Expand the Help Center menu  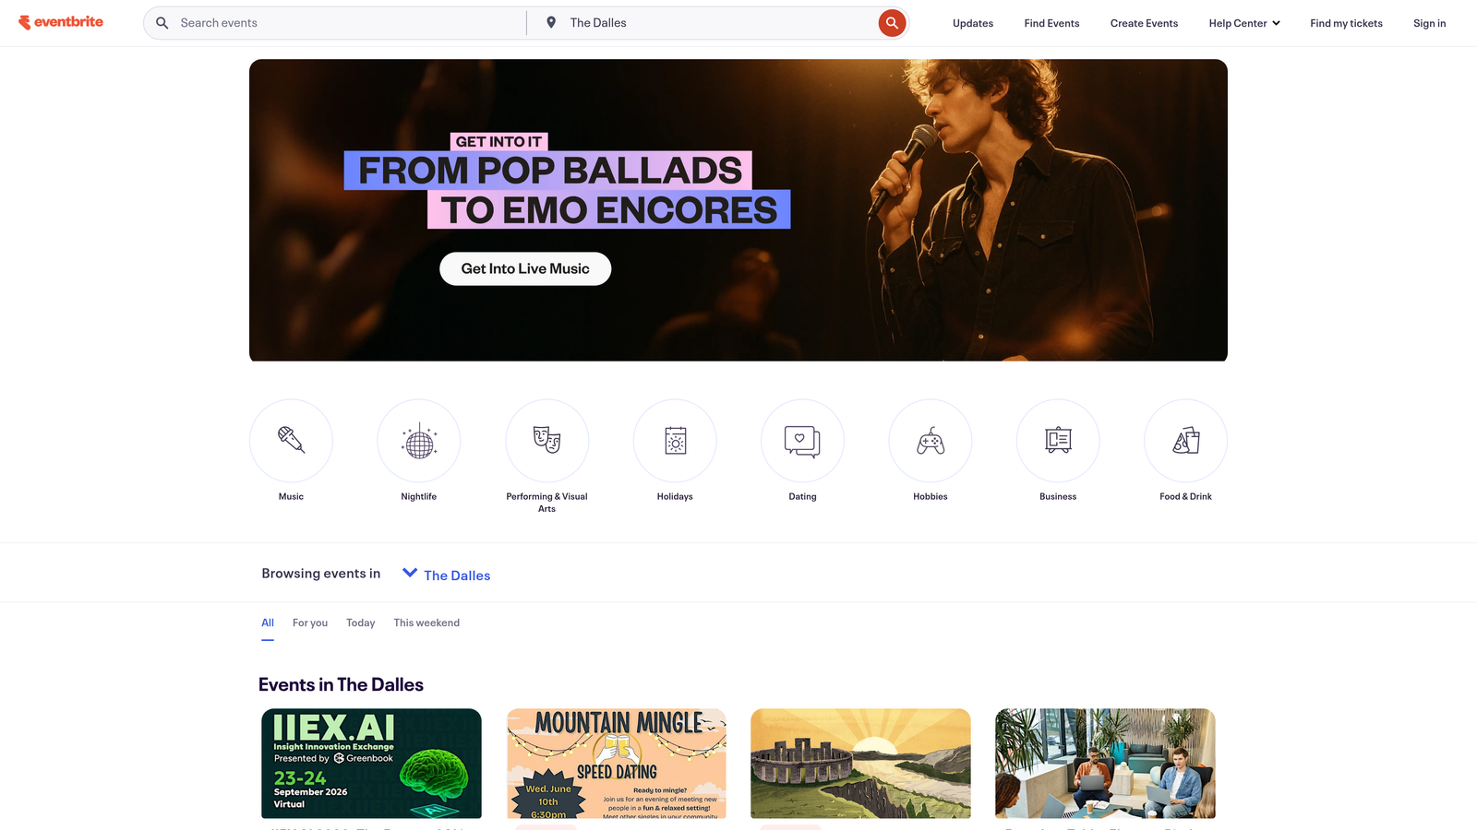tap(1244, 23)
